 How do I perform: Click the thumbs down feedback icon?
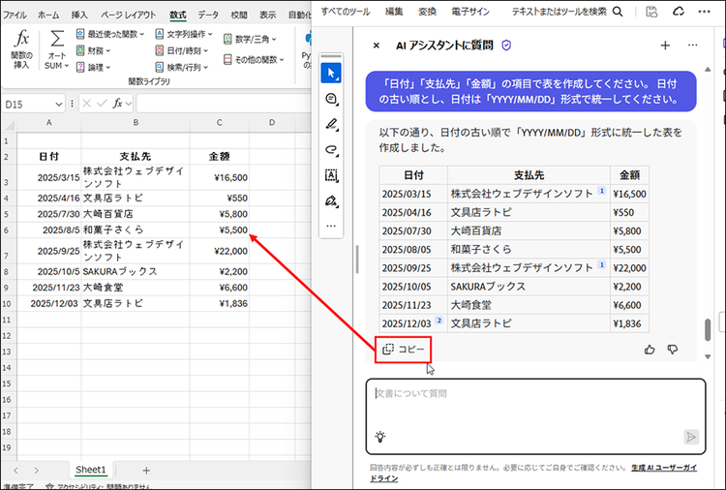pos(673,349)
